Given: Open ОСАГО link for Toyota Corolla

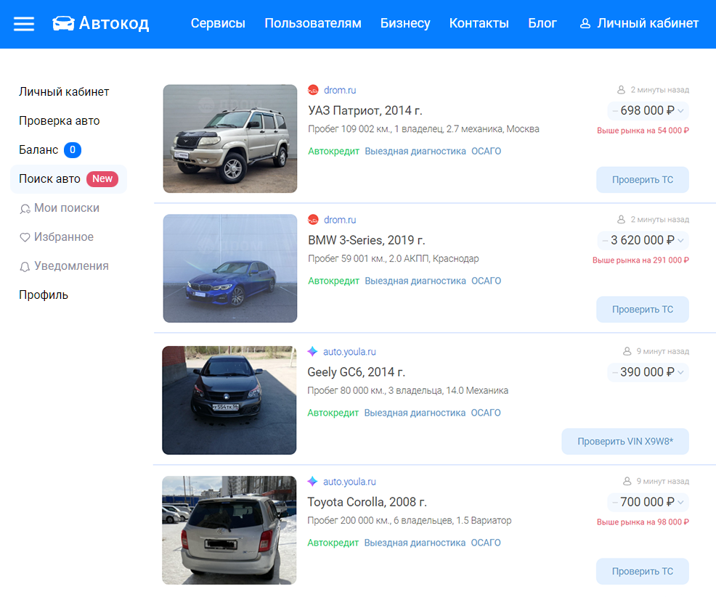Looking at the screenshot, I should pyautogui.click(x=486, y=543).
